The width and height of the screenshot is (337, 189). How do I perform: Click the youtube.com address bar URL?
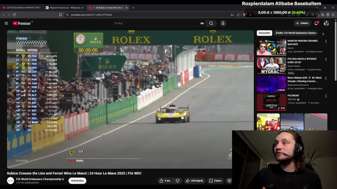(x=92, y=15)
